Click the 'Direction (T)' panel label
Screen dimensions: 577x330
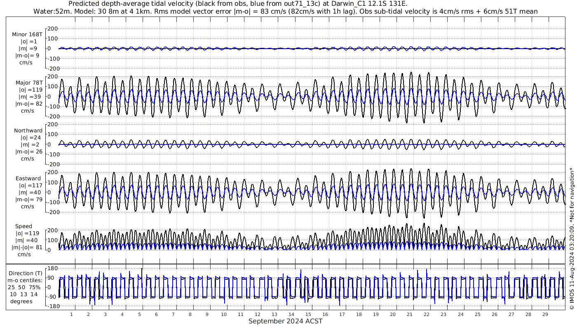coord(26,273)
